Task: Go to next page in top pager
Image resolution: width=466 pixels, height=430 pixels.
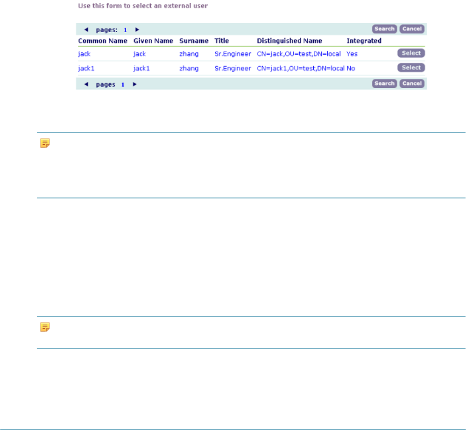Action: coord(137,29)
